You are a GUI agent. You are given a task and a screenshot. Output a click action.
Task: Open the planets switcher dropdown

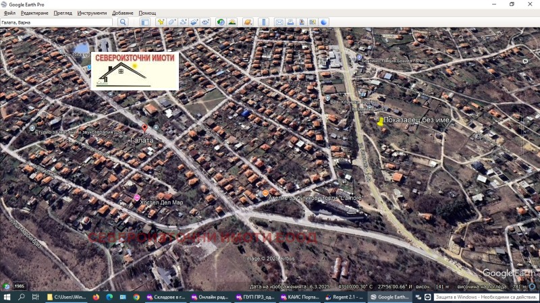[248, 22]
